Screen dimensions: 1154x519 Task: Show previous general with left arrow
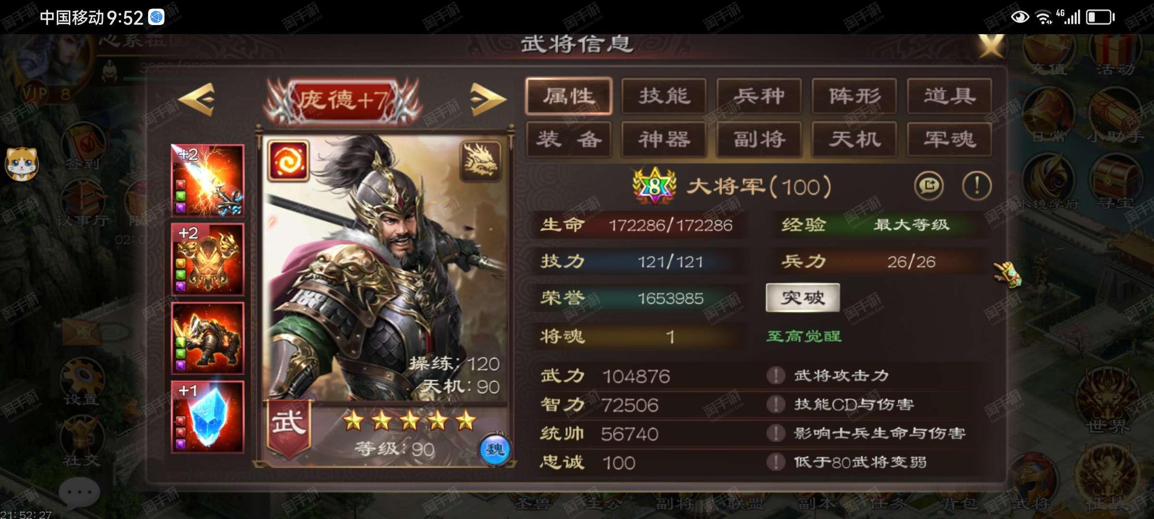point(196,99)
